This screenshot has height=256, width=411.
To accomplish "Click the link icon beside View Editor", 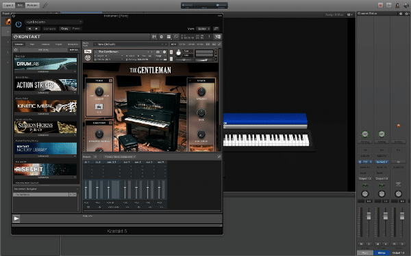I will click(216, 29).
